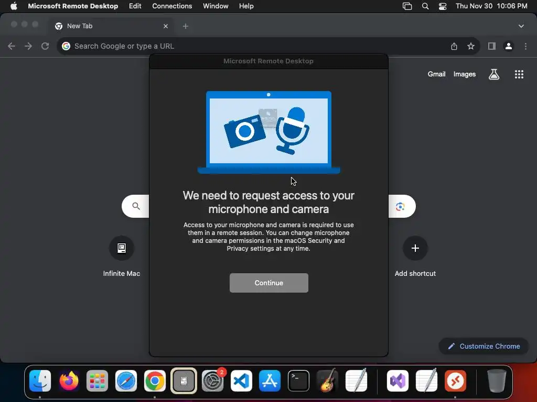Launch Safari from the Dock
The height and width of the screenshot is (402, 537).
click(x=126, y=381)
